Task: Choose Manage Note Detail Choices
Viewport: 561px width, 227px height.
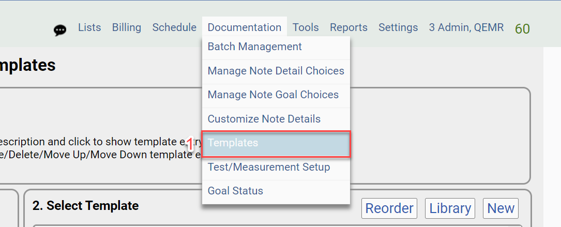Action: pos(276,71)
